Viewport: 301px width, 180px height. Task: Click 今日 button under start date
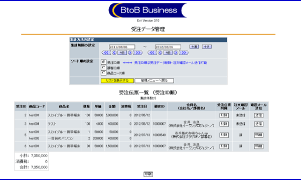[122, 52]
